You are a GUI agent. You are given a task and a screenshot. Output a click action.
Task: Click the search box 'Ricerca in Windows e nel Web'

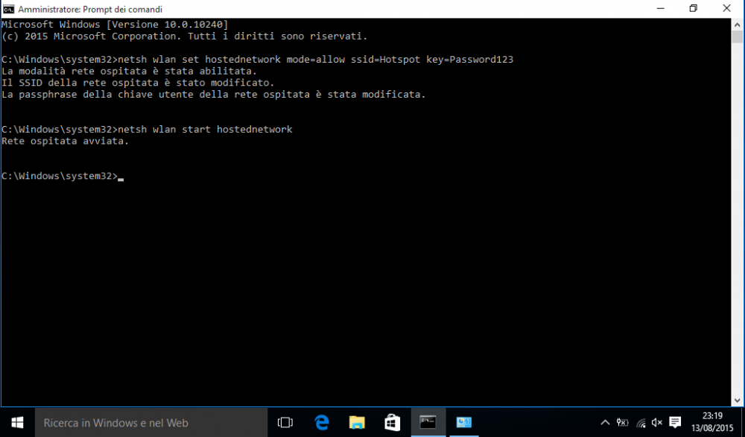click(151, 422)
